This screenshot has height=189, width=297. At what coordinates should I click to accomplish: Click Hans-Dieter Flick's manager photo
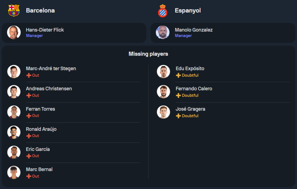coord(14,32)
